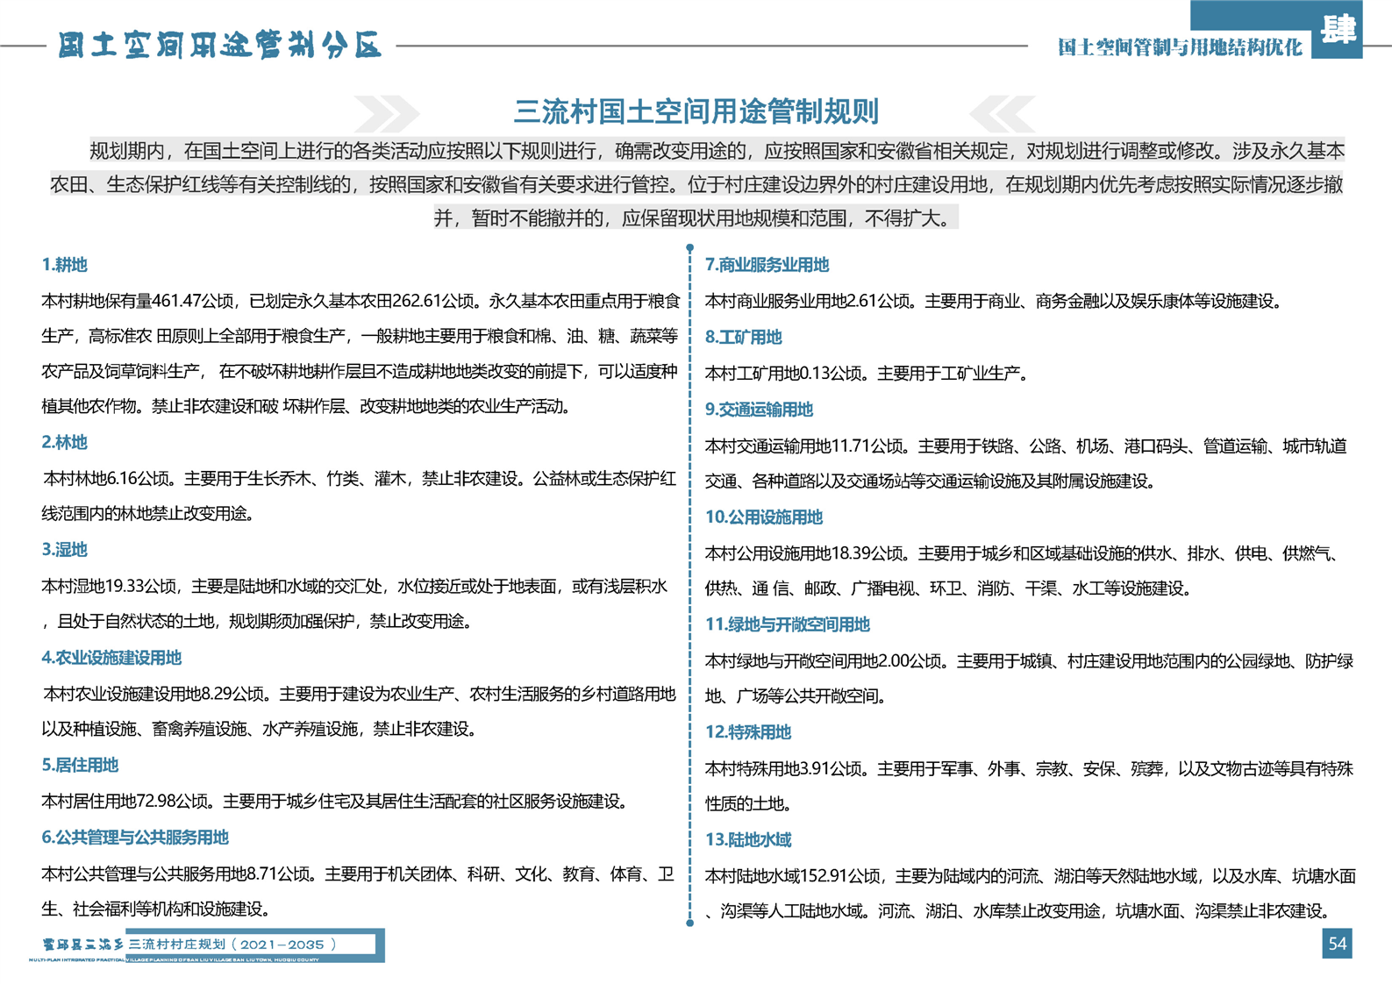Click the top dot of the dashed divider
The image size is (1392, 984).
point(690,248)
